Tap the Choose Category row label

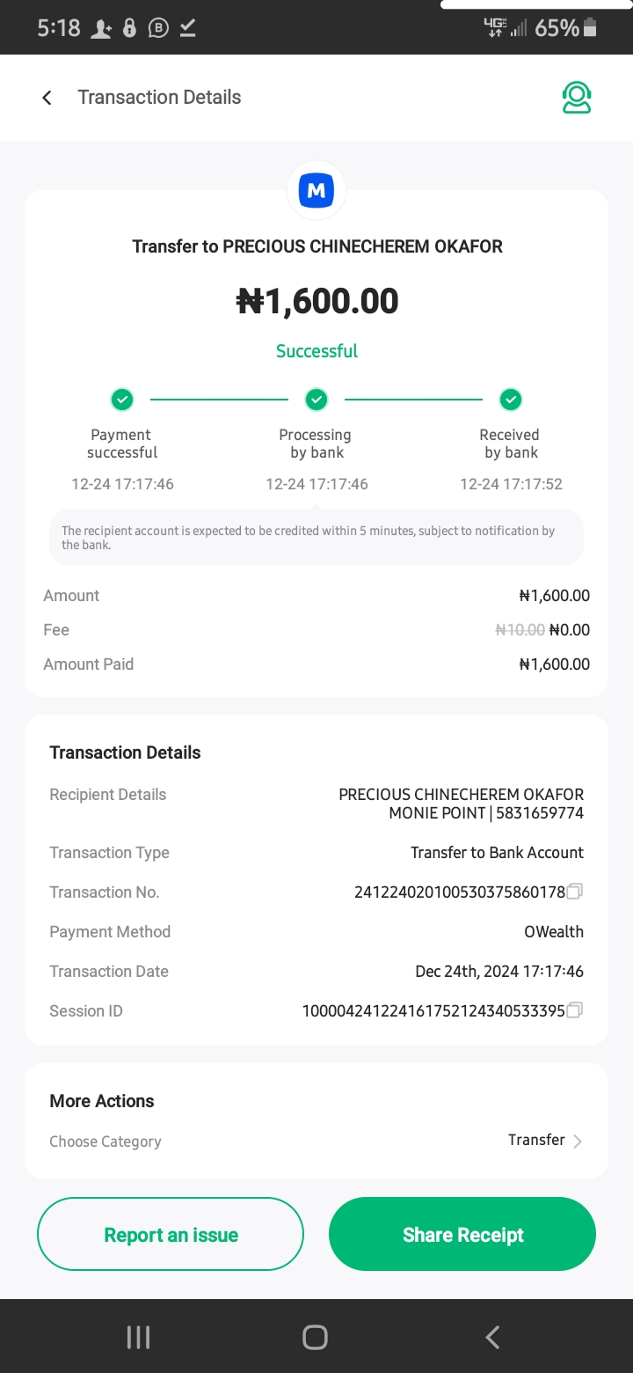click(x=105, y=1142)
